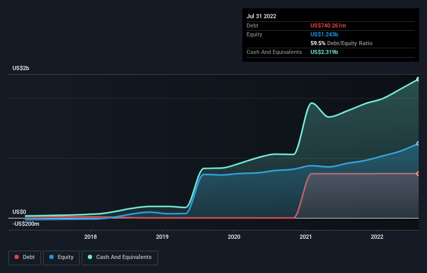Toggle the Debt series legend button
The width and height of the screenshot is (427, 273).
[24, 257]
